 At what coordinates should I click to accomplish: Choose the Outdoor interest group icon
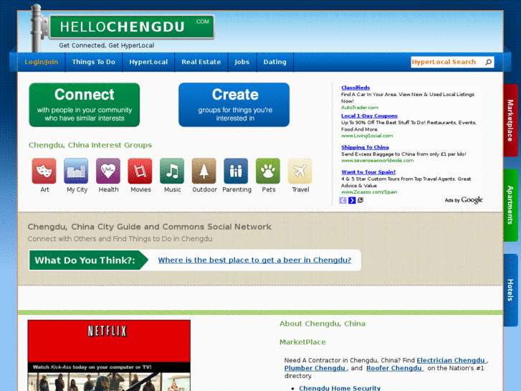pos(204,171)
